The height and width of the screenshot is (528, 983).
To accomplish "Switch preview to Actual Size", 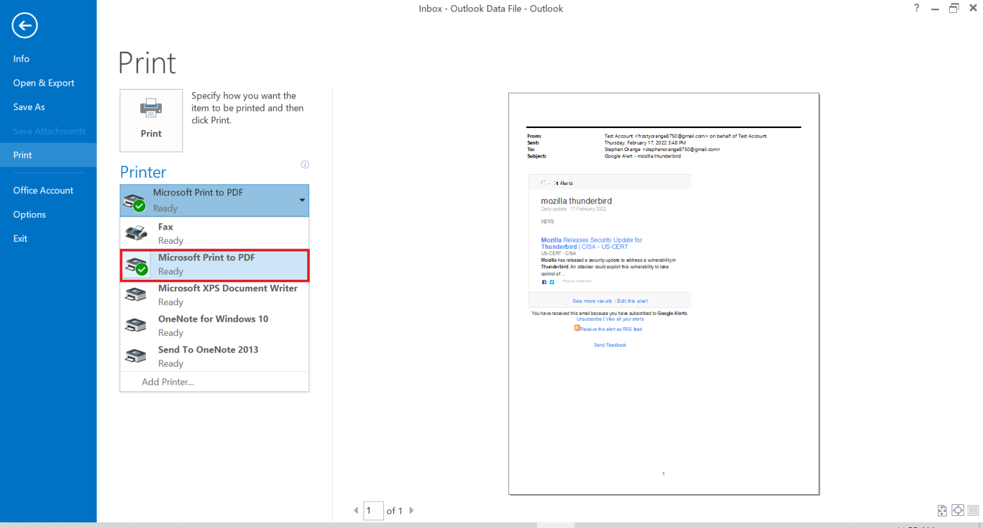I will 942,510.
